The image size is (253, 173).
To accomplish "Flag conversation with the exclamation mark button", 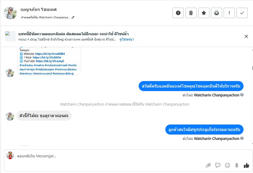I will click(229, 13).
